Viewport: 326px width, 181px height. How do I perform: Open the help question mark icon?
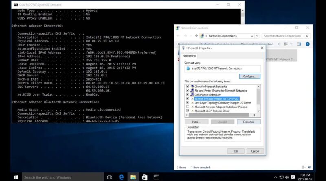point(308,44)
